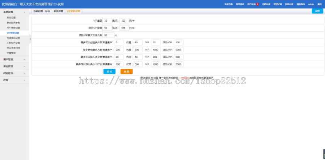Collapse the left sidebar with the arrow handle
The height and width of the screenshot is (160, 325).
point(30,39)
